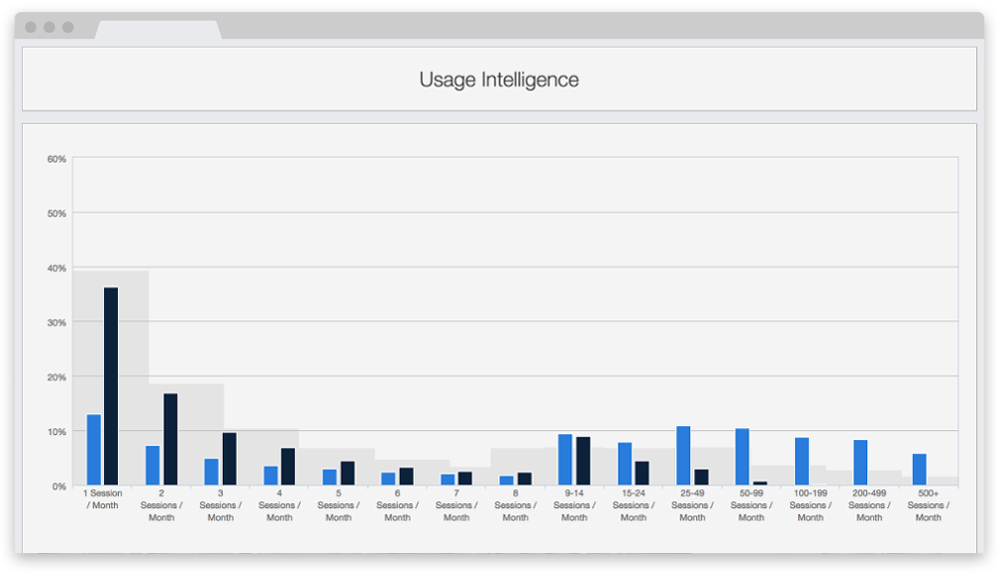Image resolution: width=999 pixels, height=574 pixels.
Task: Click the dark navy bar for 25-49 Sessions / Month
Action: 701,477
